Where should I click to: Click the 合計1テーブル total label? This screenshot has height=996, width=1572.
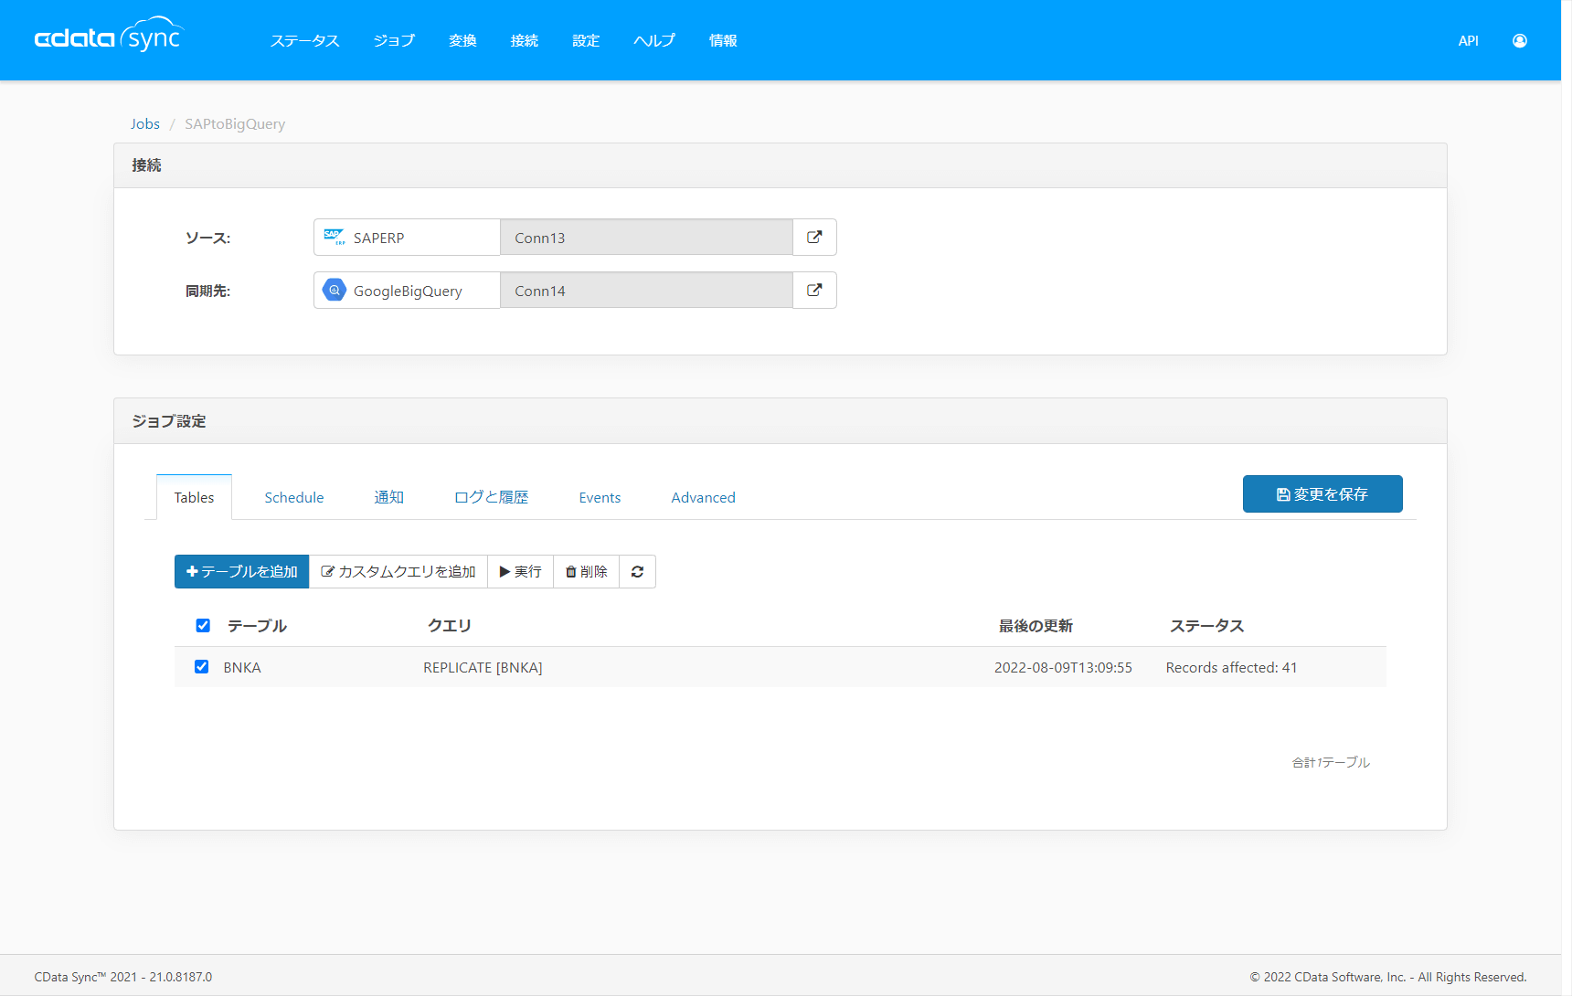(1331, 762)
